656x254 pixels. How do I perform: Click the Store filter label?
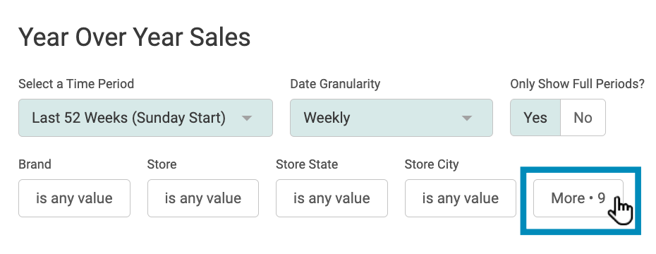point(162,164)
